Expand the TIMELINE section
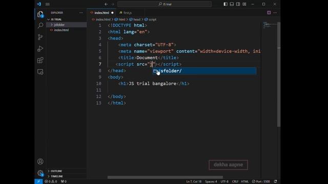Image resolution: width=328 pixels, height=184 pixels. pos(67,176)
